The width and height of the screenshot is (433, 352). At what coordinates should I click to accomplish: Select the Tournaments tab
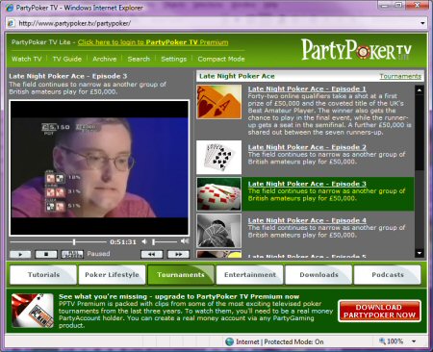coord(181,275)
